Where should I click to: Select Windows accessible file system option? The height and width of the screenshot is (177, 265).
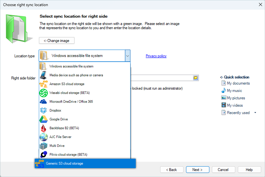[x=85, y=66]
